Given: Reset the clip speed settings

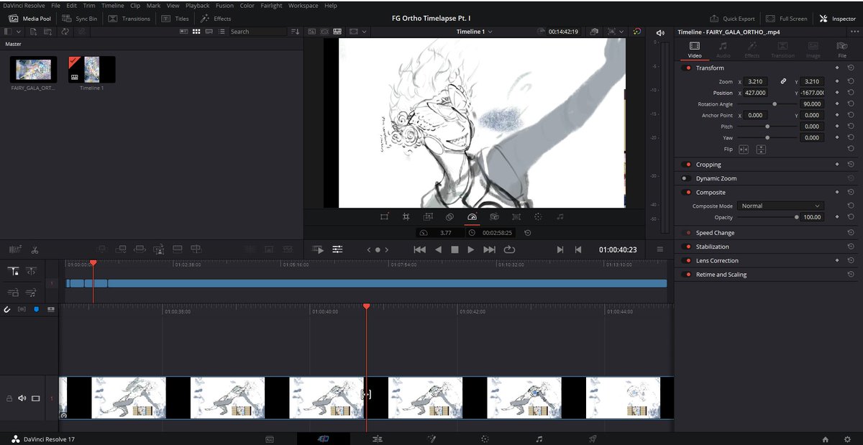Looking at the screenshot, I should coord(528,233).
